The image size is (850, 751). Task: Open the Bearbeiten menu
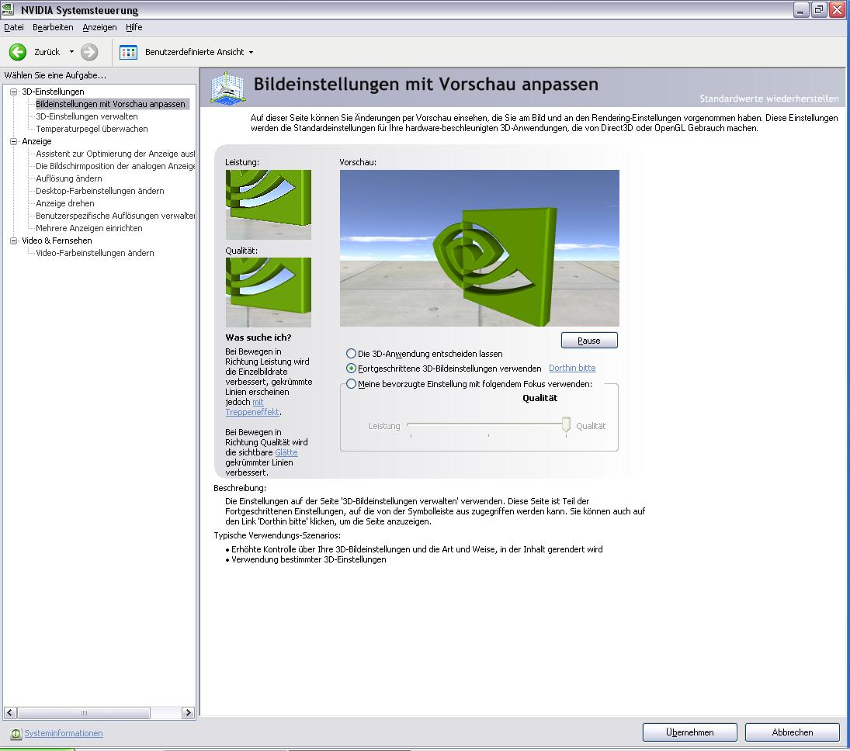(x=53, y=27)
